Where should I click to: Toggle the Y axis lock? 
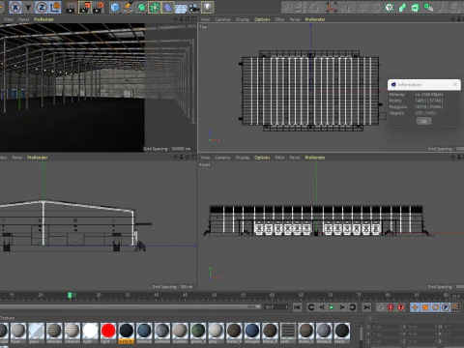click(28, 7)
